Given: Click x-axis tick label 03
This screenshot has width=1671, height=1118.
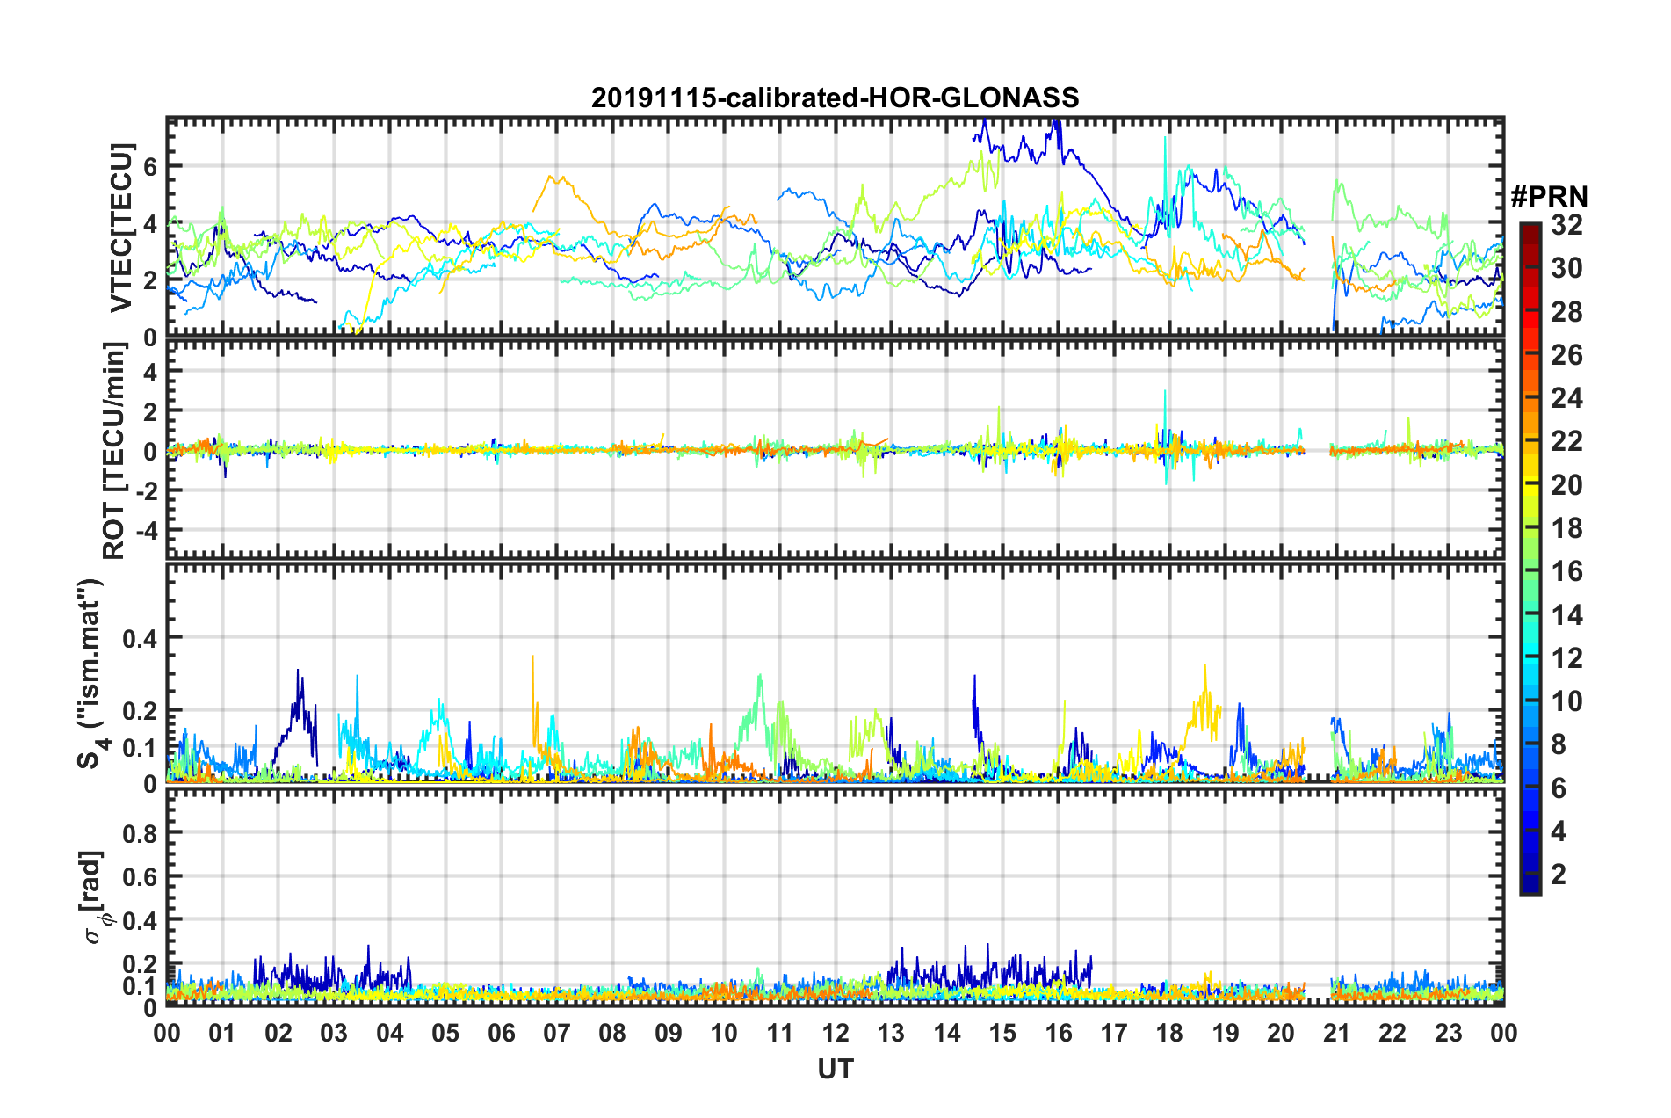Looking at the screenshot, I should [x=334, y=1033].
